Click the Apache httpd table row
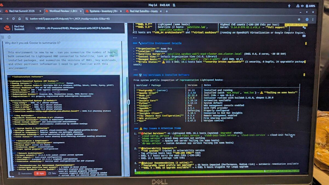Screen dimensions: 329x185 (x=216, y=93)
